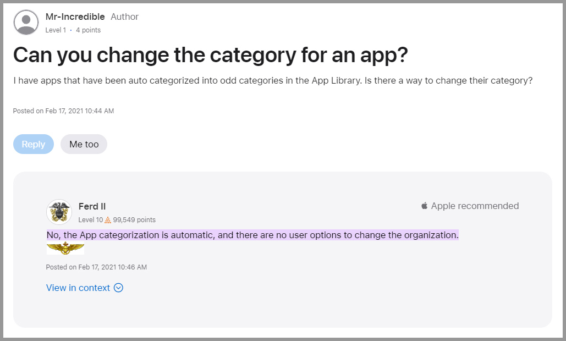Click the blue circled chevron icon after "View in context"
The height and width of the screenshot is (341, 566).
click(x=118, y=288)
